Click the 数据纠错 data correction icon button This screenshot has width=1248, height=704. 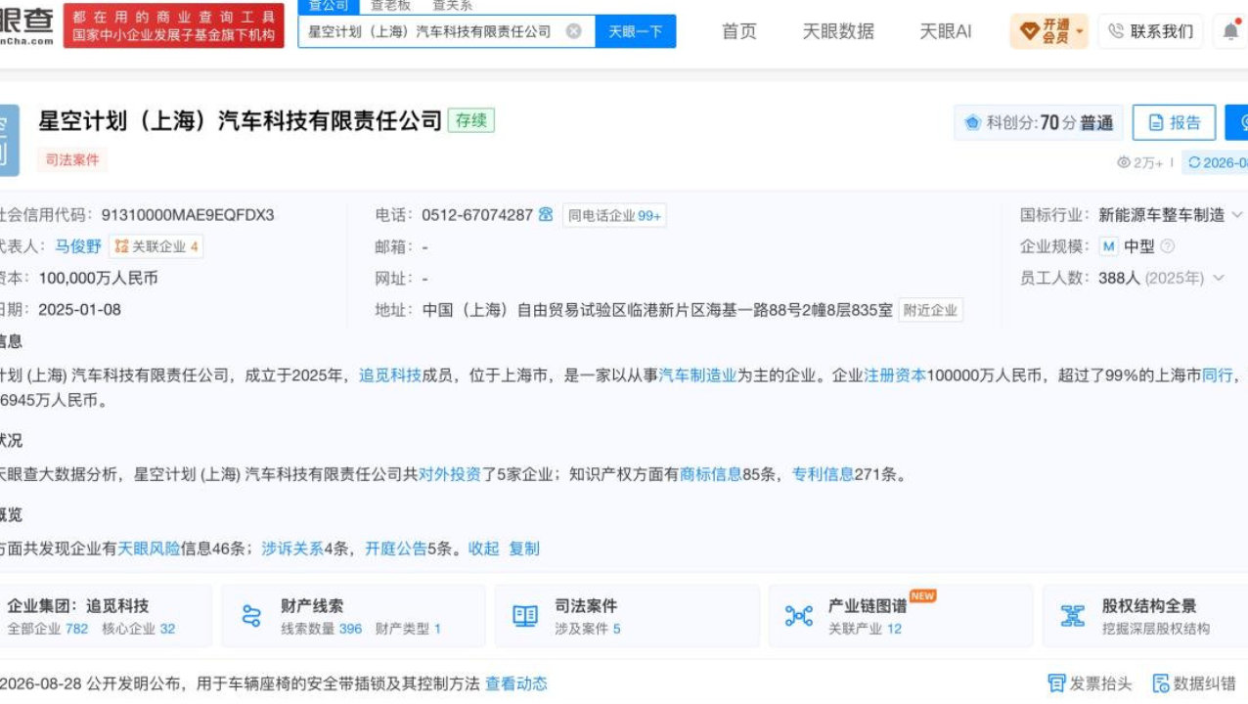(x=1194, y=683)
